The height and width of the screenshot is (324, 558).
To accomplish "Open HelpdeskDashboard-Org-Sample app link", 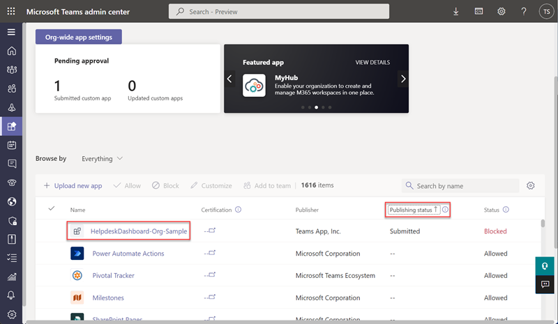I will (139, 231).
